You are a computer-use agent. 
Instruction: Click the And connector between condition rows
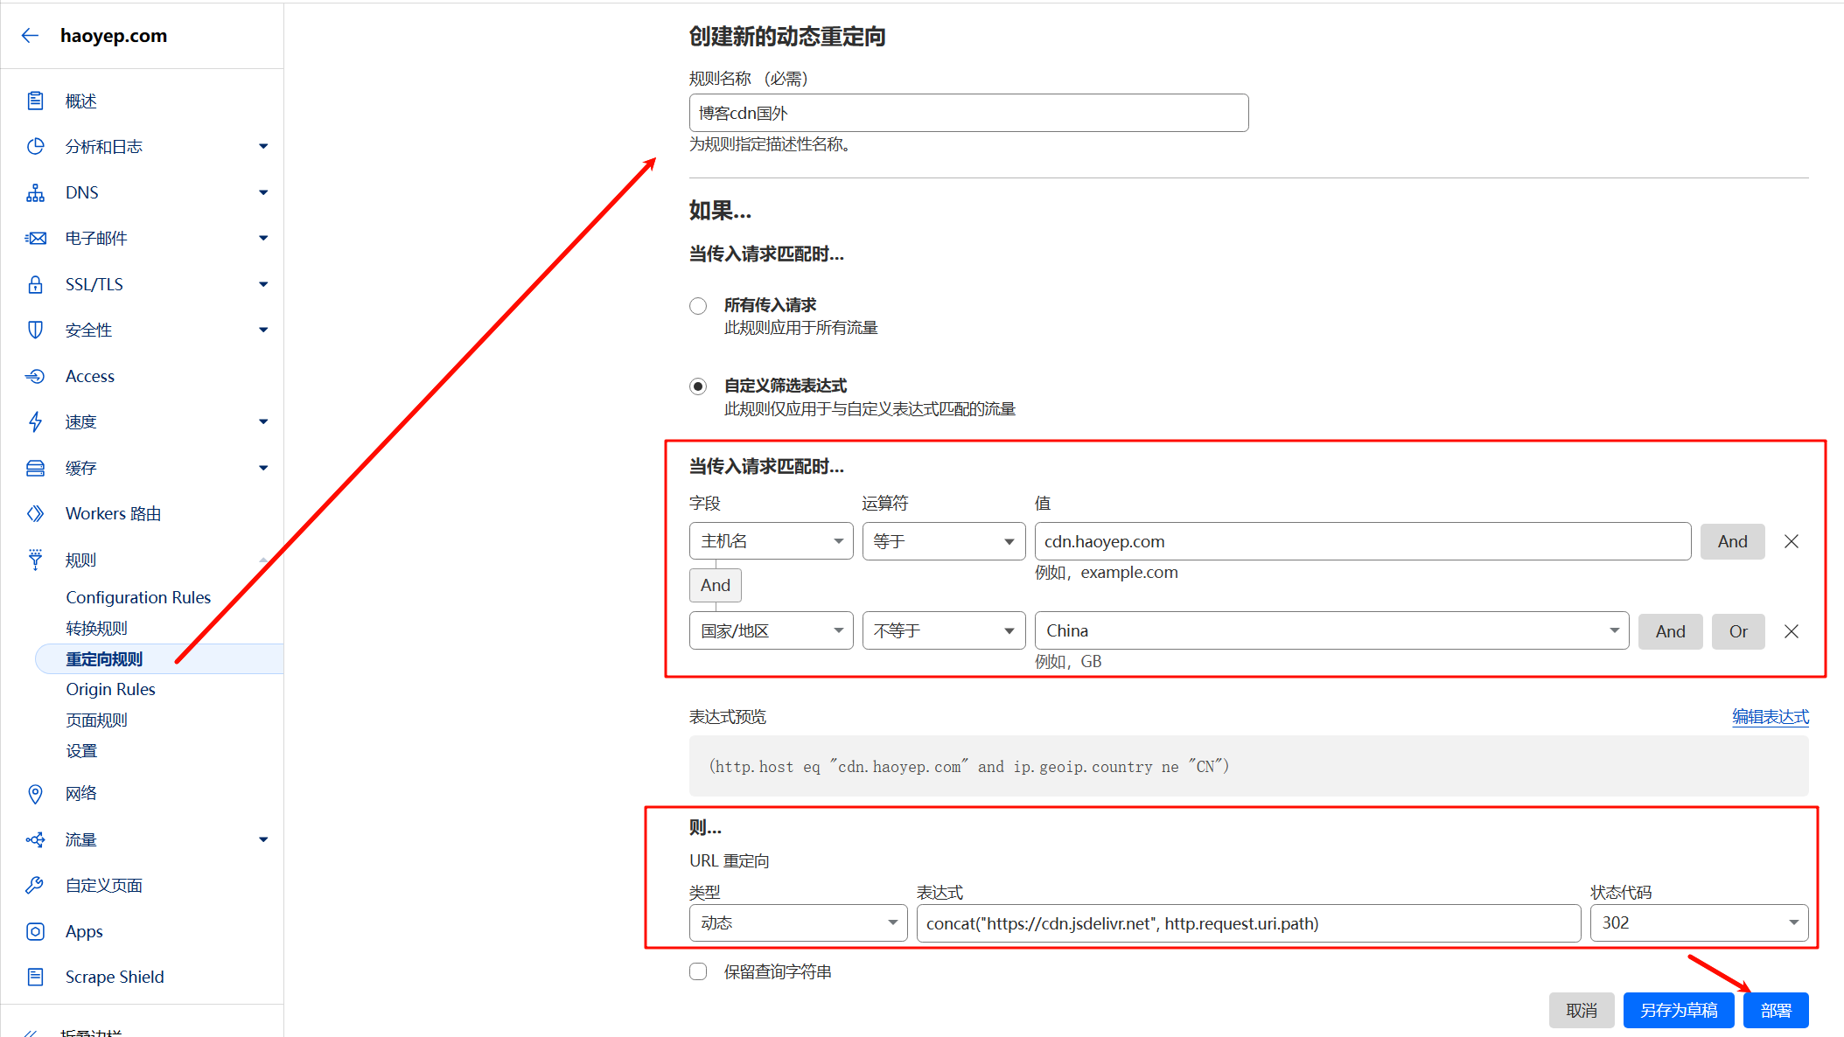(715, 585)
